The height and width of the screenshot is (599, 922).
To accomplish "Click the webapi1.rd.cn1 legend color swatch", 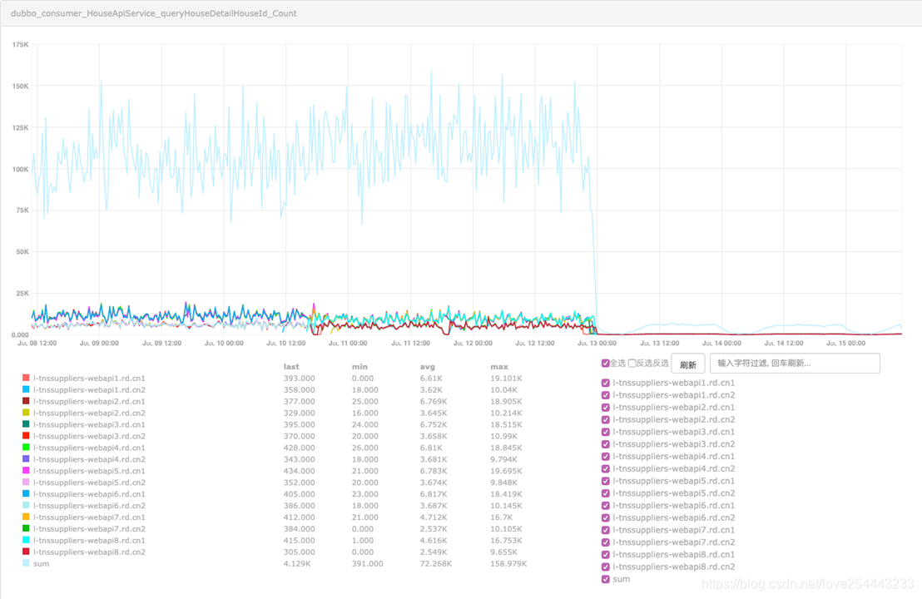I will tap(26, 378).
